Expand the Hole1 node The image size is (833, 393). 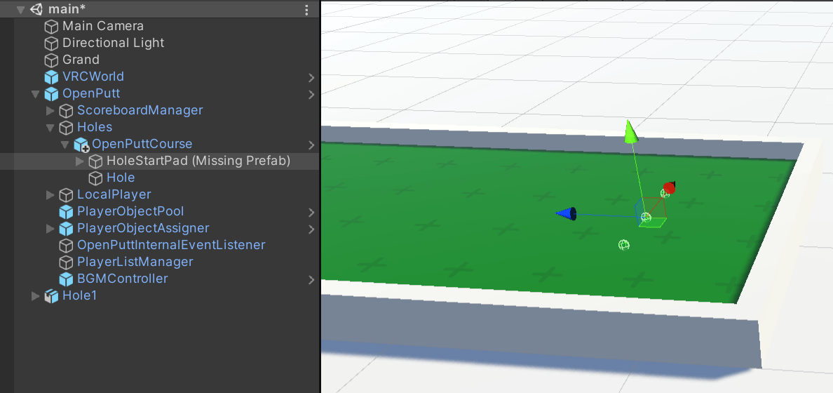coord(36,296)
